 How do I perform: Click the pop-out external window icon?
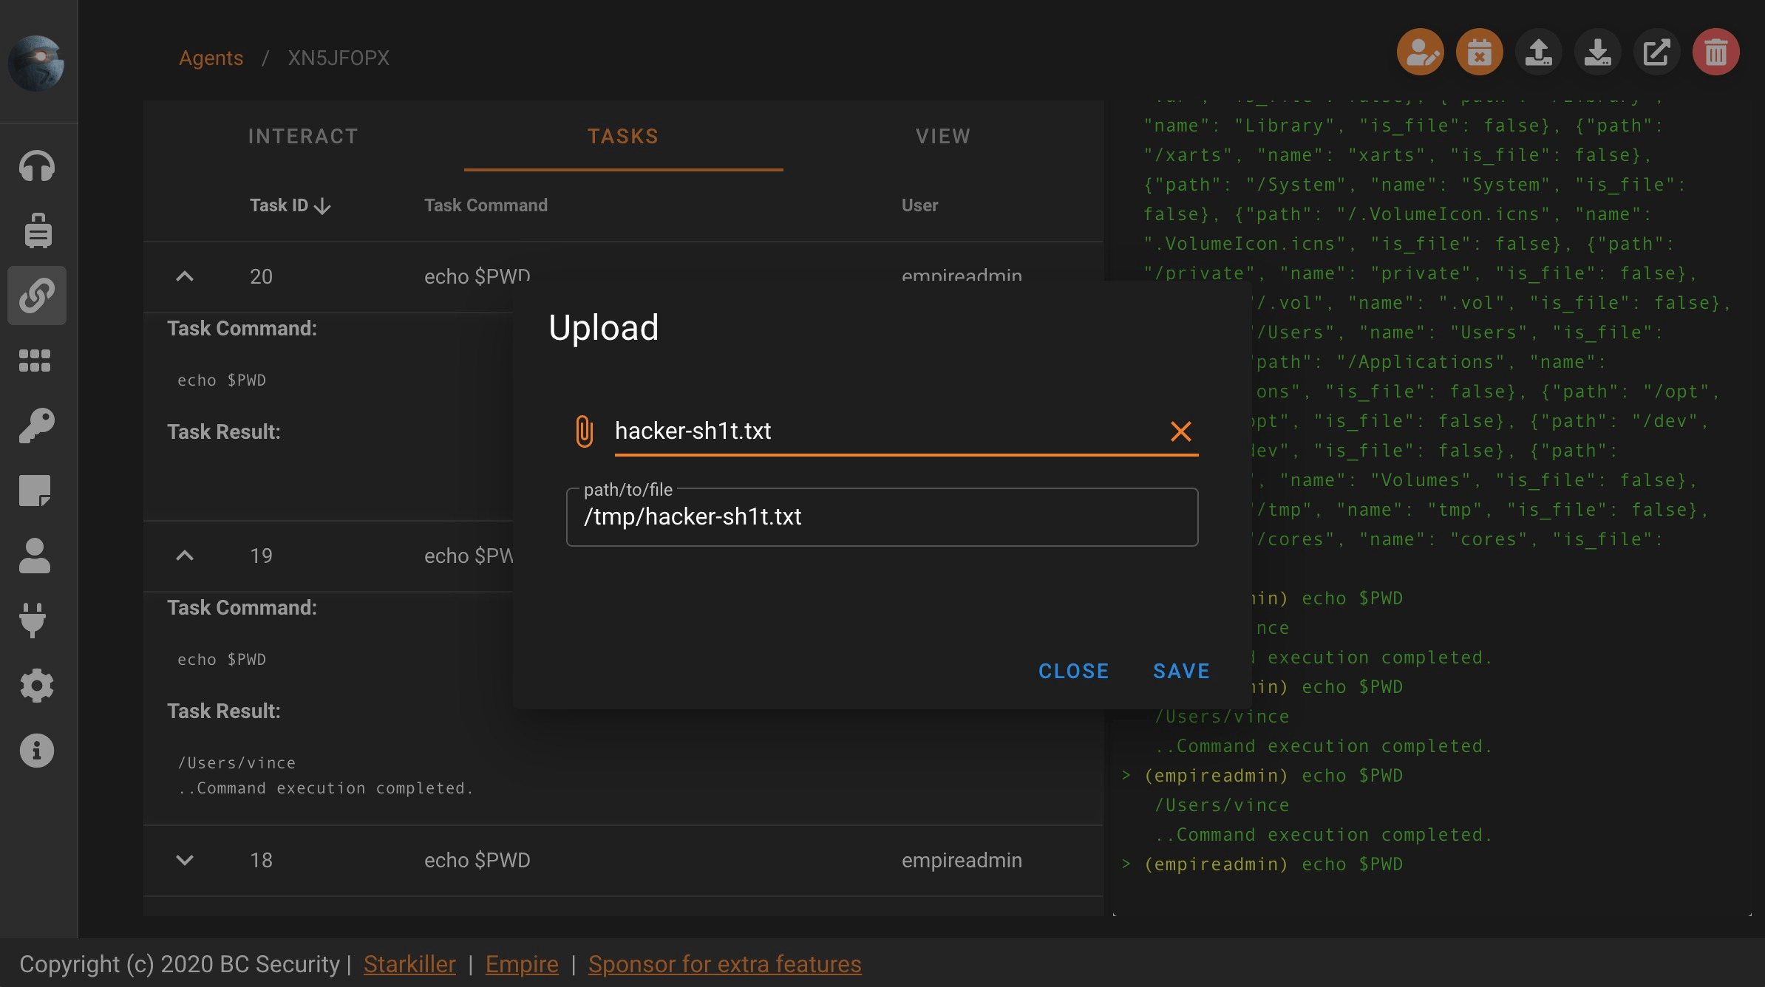tap(1656, 52)
